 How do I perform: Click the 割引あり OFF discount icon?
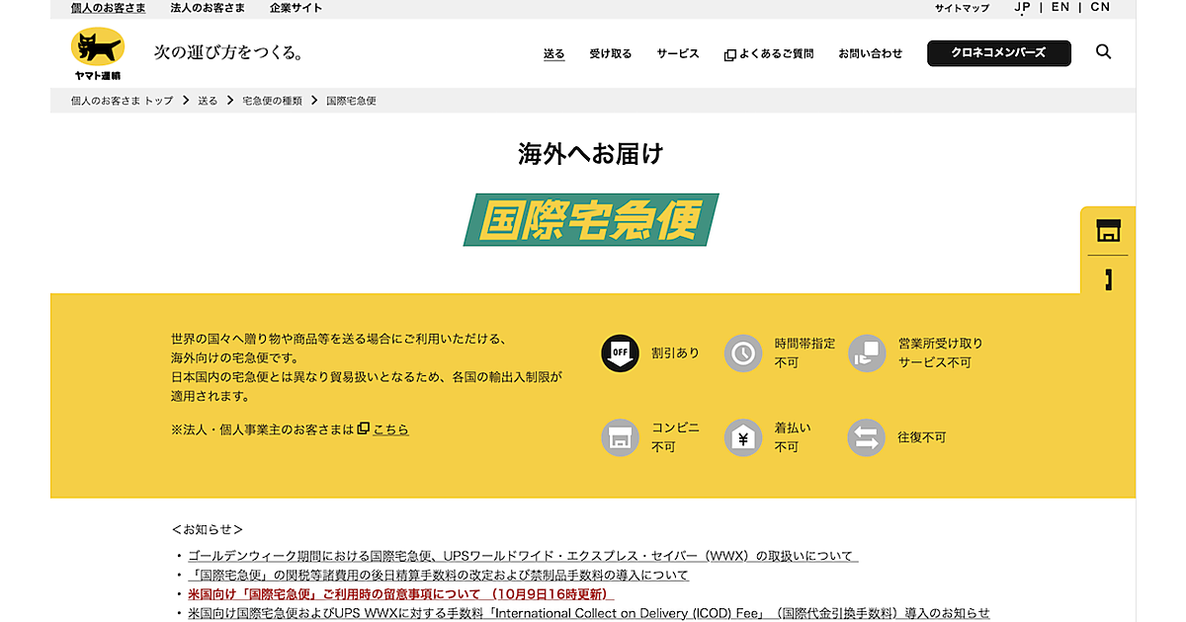tap(620, 352)
